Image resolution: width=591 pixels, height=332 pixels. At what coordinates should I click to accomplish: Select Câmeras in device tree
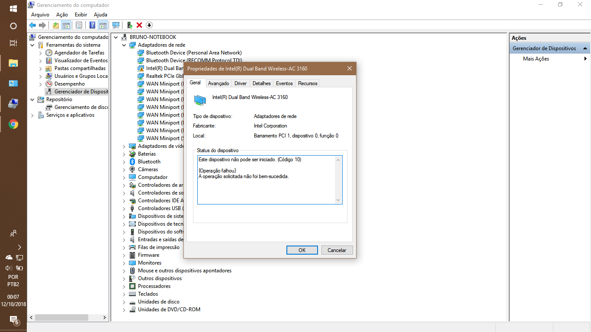pos(148,169)
